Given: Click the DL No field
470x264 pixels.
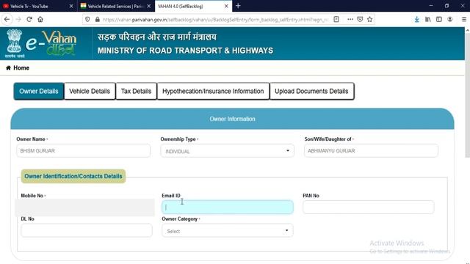Looking at the screenshot, I should [87, 230].
